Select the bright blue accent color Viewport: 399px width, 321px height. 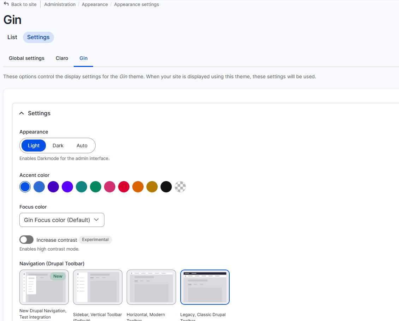(x=25, y=187)
